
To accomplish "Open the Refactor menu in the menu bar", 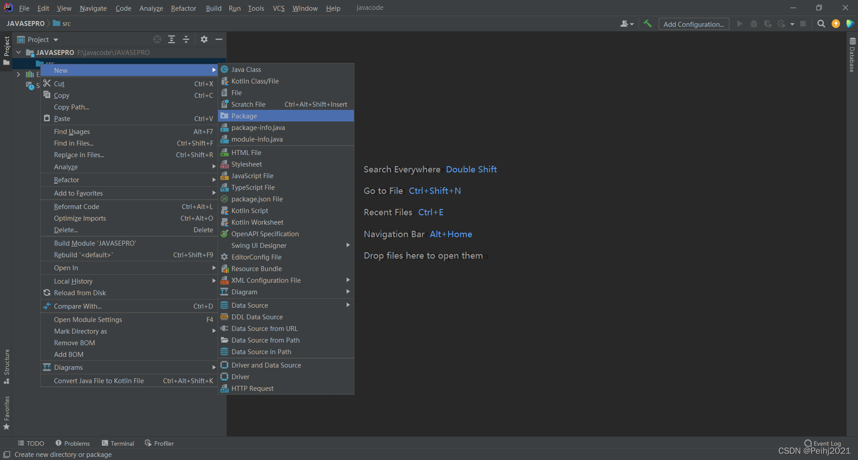I will pos(183,8).
